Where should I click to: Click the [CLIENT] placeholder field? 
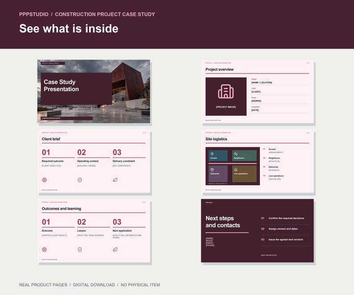tap(256, 92)
